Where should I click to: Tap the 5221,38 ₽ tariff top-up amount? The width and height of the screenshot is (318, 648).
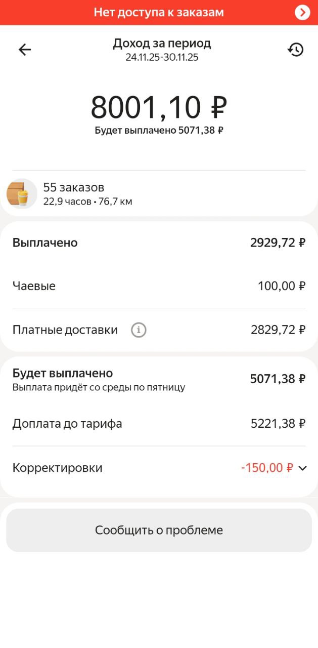(x=278, y=424)
